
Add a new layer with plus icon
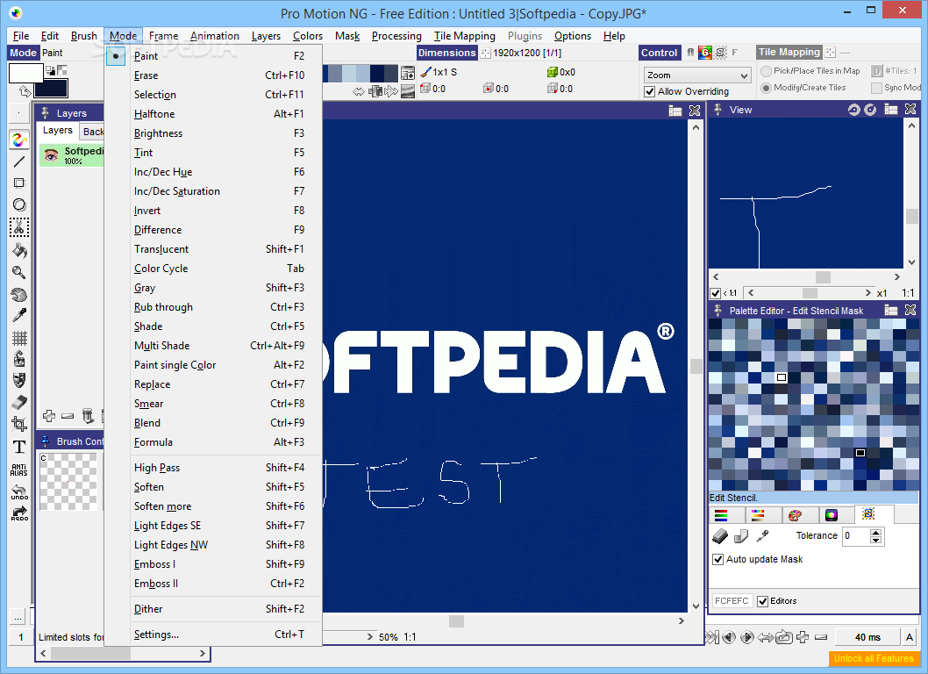(x=49, y=416)
